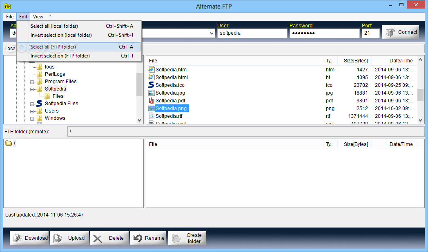This screenshot has height=252, width=428.
Task: Choose Select all (local folder)
Action: click(x=79, y=26)
